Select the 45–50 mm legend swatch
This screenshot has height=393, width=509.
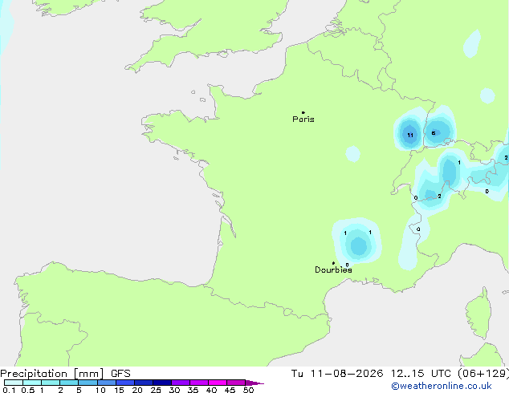coord(236,383)
